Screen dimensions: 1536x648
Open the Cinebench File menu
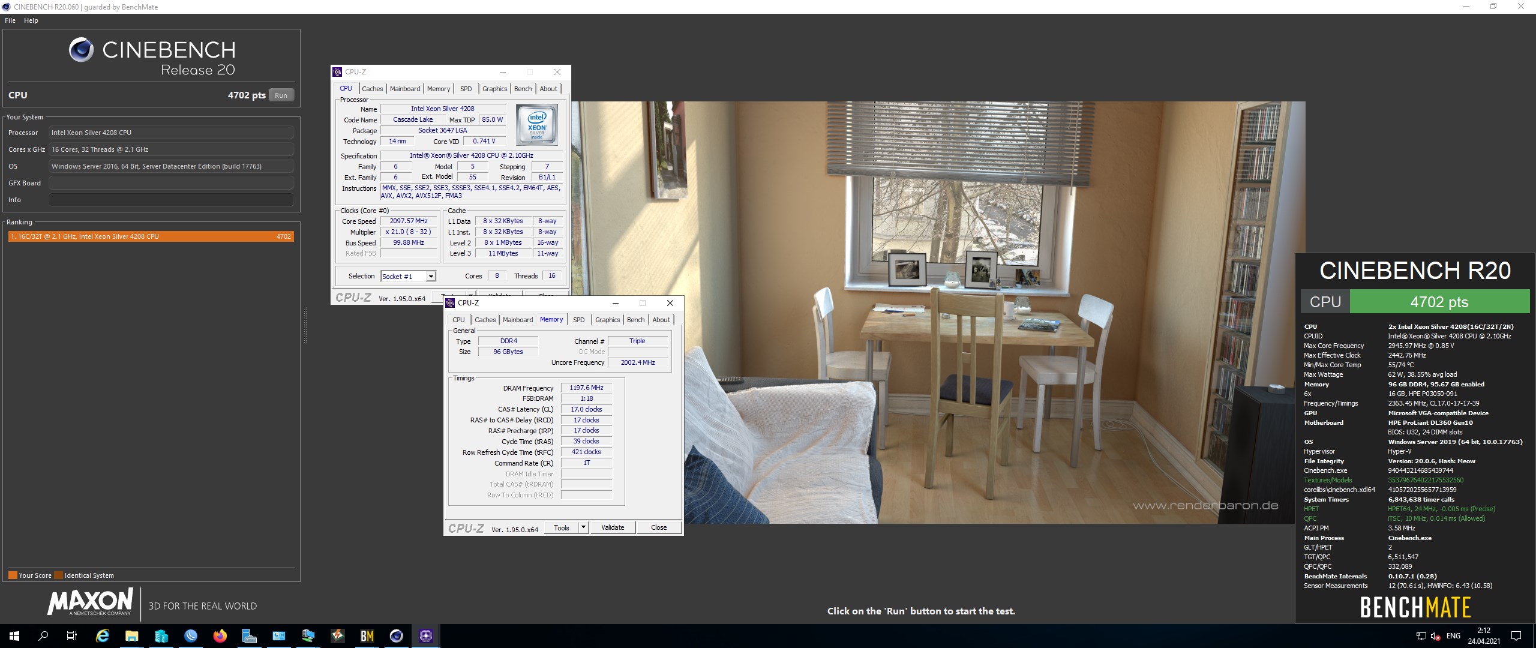click(x=10, y=20)
